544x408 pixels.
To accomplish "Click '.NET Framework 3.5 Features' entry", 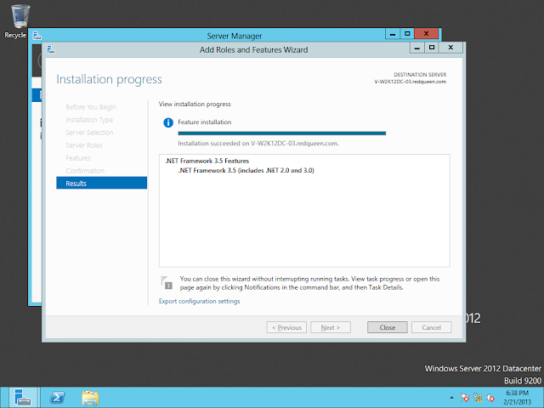I will [207, 161].
